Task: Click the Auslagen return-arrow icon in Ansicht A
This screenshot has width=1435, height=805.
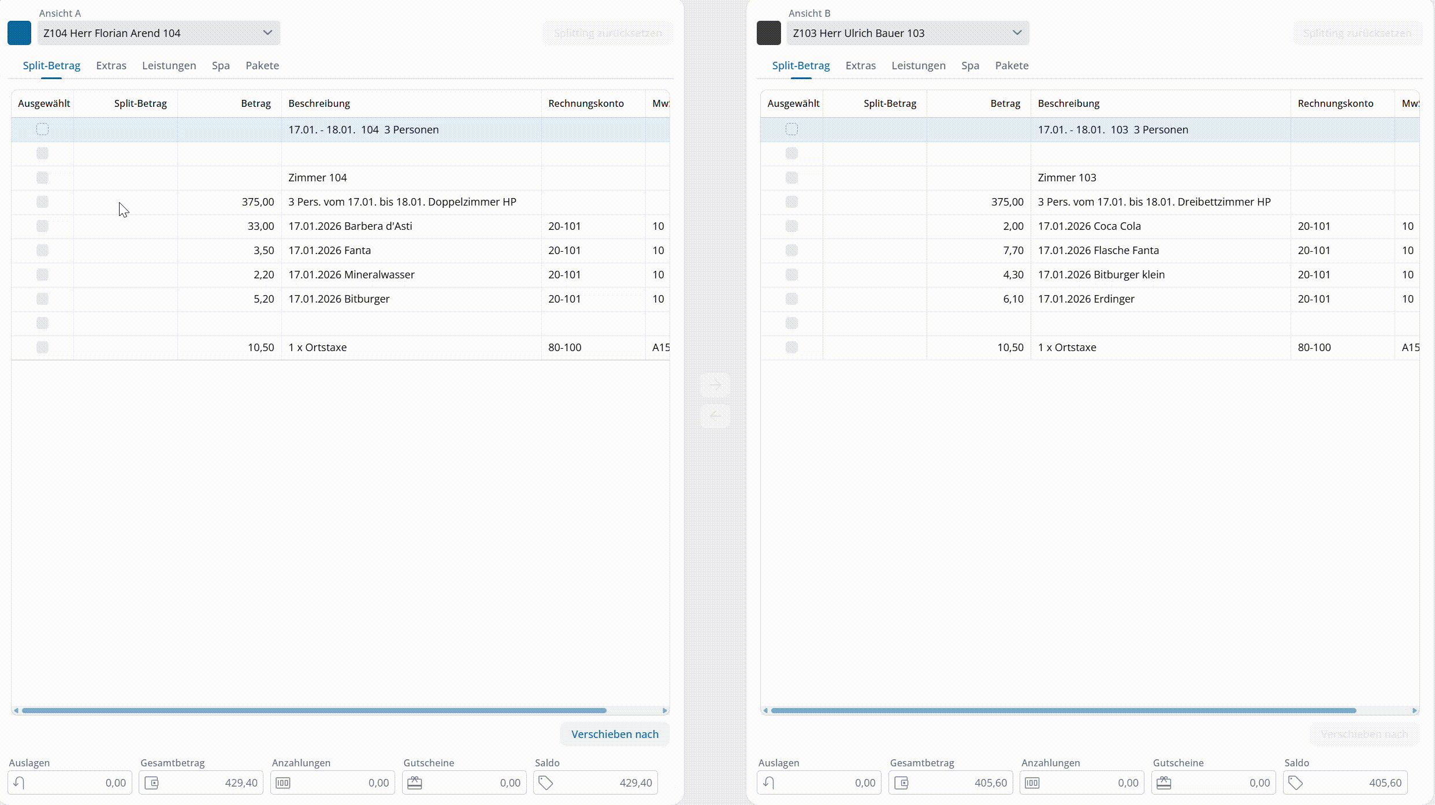Action: click(19, 783)
